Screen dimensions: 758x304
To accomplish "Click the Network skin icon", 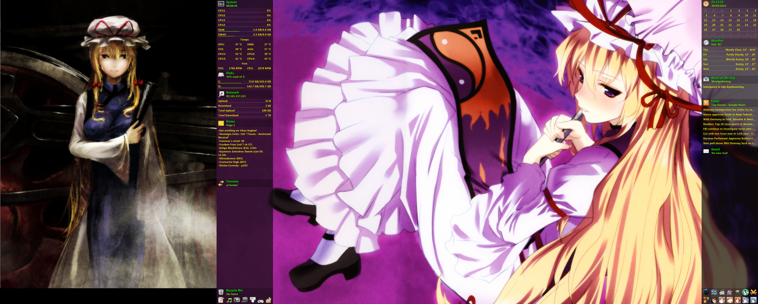I will [221, 94].
